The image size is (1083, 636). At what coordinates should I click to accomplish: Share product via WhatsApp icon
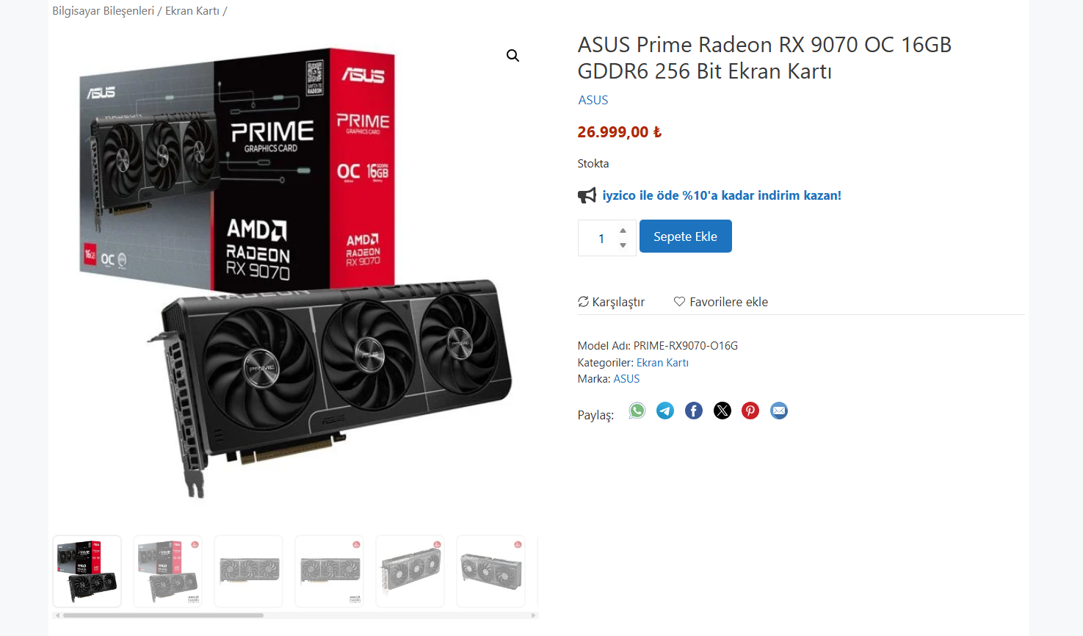pos(637,411)
